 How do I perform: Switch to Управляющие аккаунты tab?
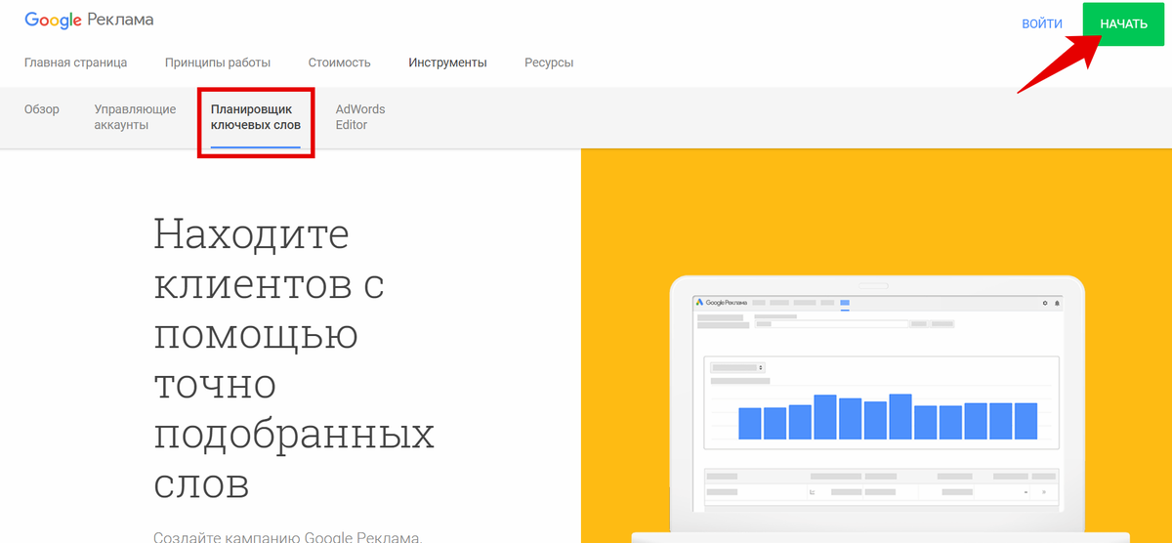tap(135, 117)
